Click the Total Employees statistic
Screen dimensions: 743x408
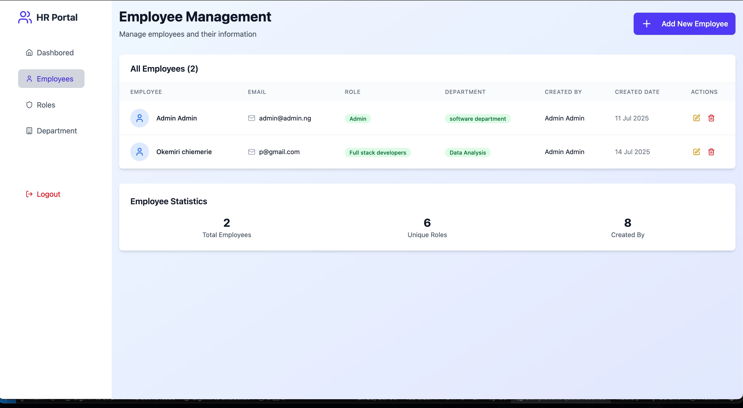coord(227,228)
